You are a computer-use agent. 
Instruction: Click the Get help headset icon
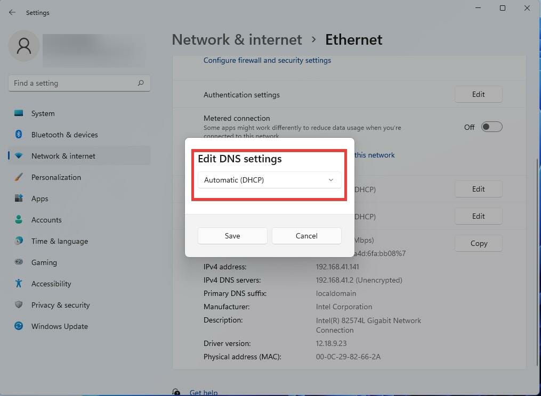click(x=176, y=392)
